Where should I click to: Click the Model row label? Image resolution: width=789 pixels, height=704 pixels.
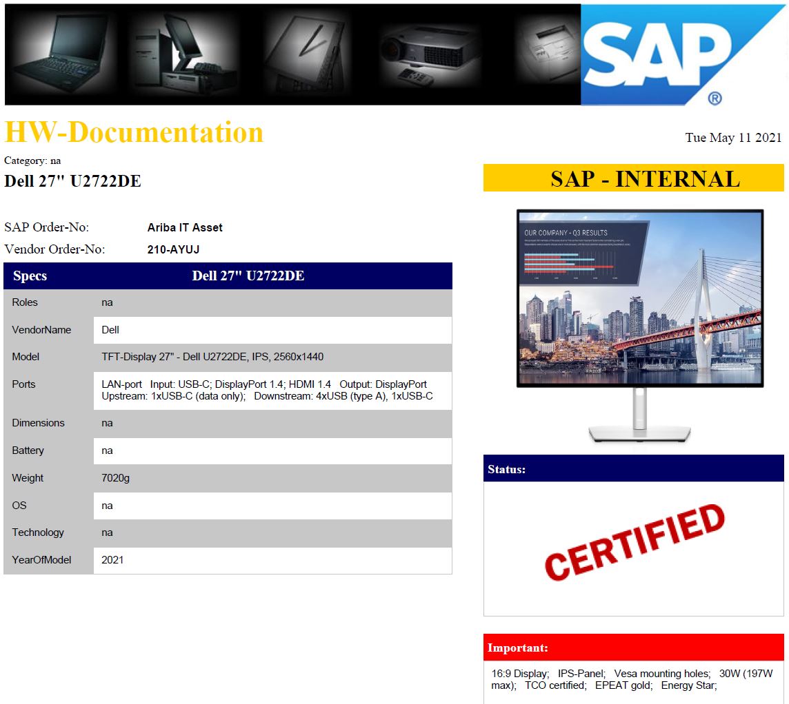tap(26, 357)
